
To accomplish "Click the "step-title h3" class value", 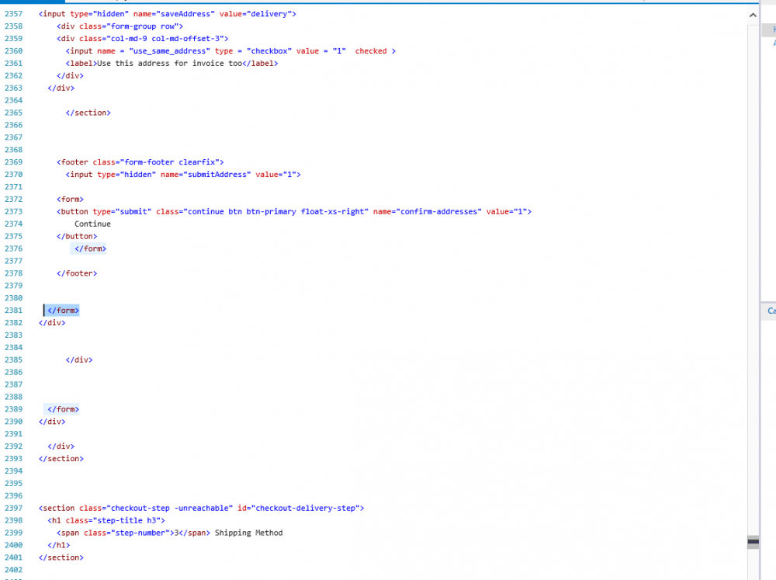I will pos(126,521).
